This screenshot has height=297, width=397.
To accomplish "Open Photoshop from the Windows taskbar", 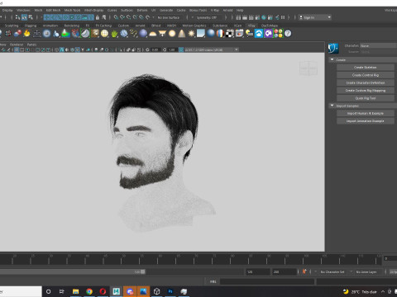I will (x=170, y=291).
